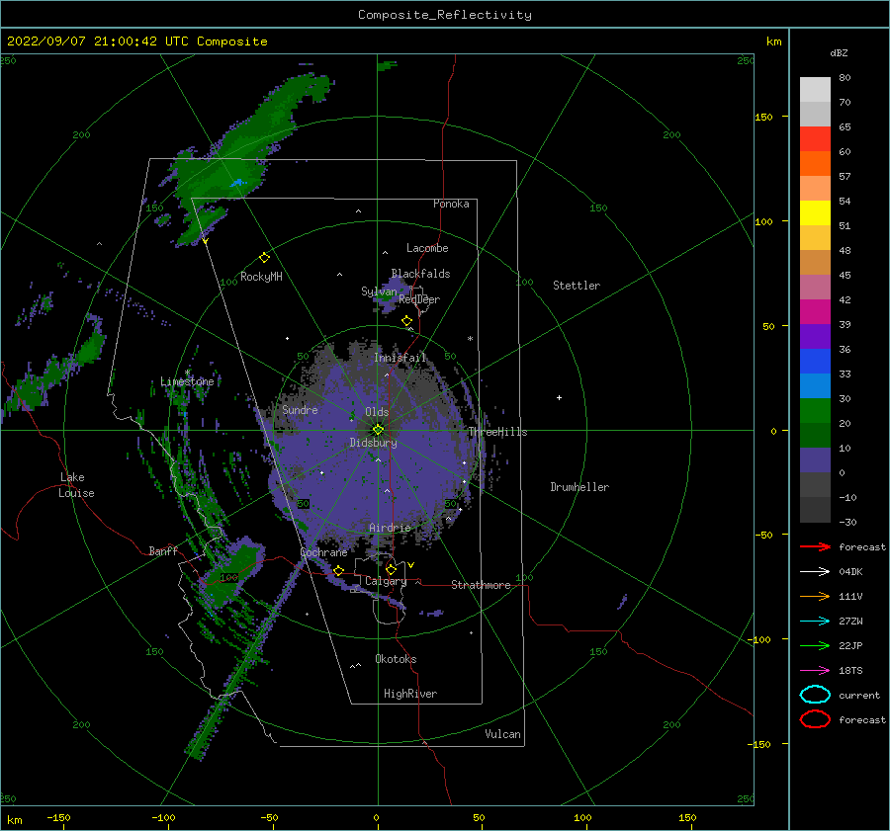Viewport: 890px width, 831px height.
Task: Click the yellow diamond marker below RedDeer
Action: pyautogui.click(x=407, y=321)
